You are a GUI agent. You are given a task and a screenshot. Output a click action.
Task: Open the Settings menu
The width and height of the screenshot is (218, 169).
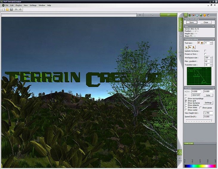pyautogui.click(x=33, y=5)
